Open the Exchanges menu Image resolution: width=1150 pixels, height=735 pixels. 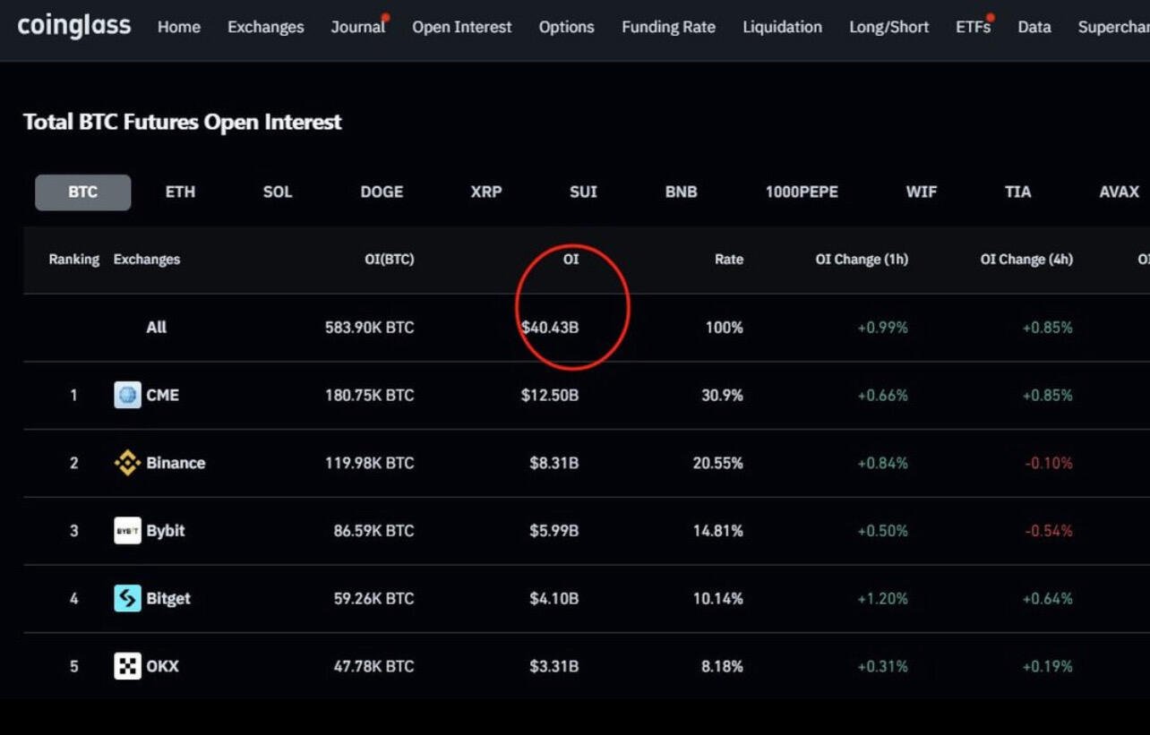pos(266,27)
